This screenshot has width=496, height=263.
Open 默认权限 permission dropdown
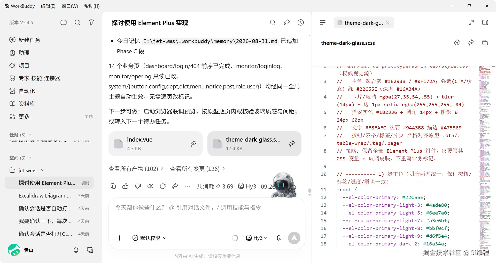tap(149, 238)
